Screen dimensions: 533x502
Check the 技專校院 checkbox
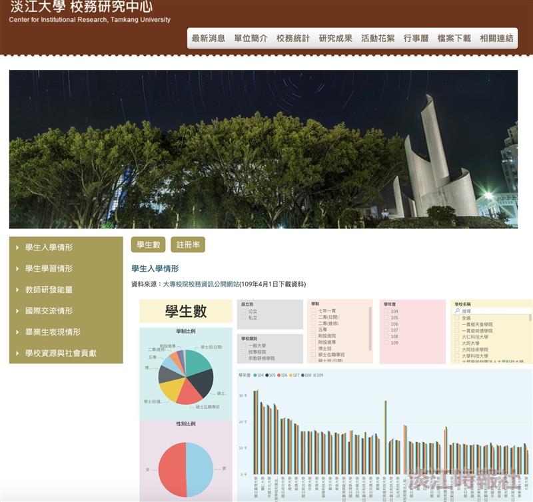(x=243, y=352)
